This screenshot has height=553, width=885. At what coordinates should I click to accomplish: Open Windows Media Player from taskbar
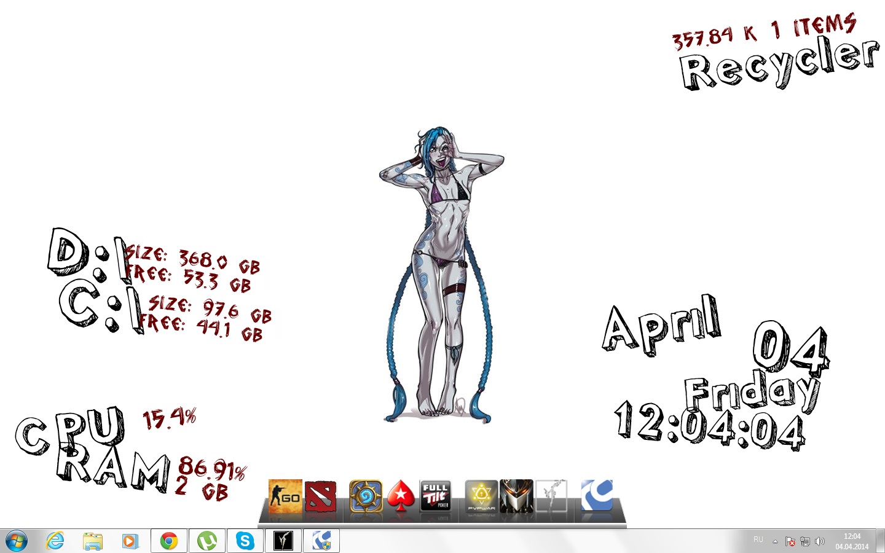(x=130, y=541)
